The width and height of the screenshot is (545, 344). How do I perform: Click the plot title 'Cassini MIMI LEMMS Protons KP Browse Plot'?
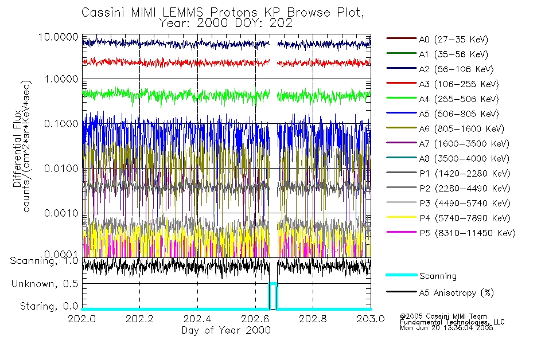tap(223, 13)
